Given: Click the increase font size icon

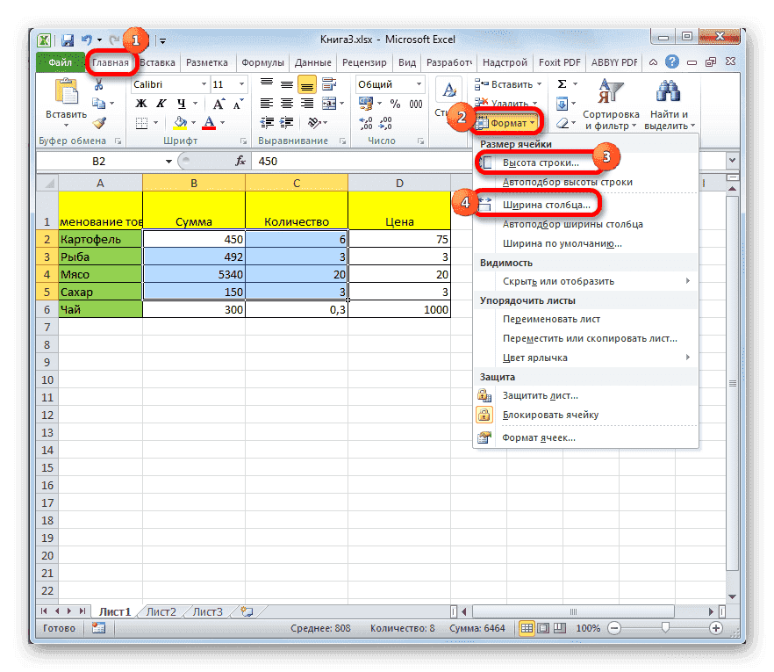Looking at the screenshot, I should (219, 103).
